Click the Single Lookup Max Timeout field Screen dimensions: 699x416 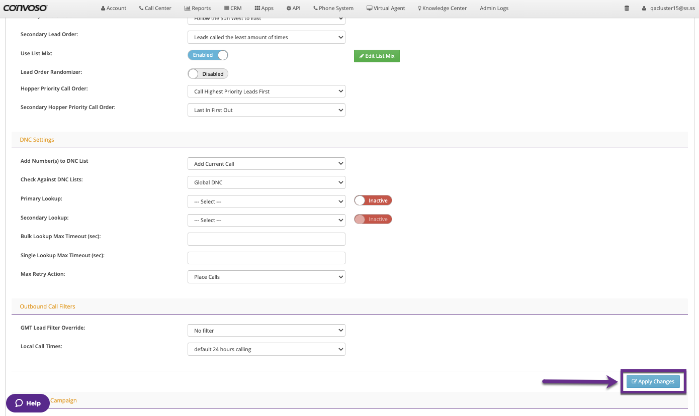point(267,258)
